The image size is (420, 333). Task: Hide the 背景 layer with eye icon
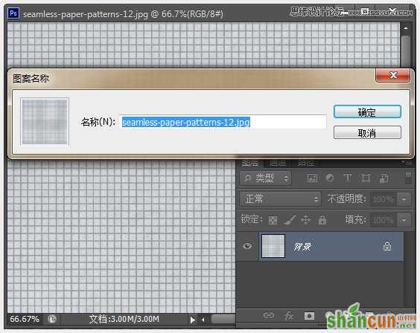(x=247, y=246)
